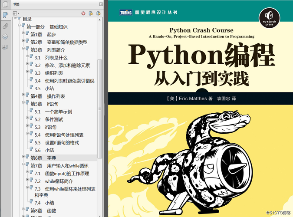Open bookmark 第8章 函数
The height and width of the screenshot is (217, 293).
click(43, 211)
